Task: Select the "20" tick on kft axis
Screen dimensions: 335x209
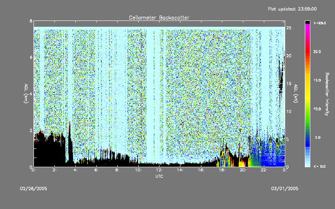Action: click(289, 56)
